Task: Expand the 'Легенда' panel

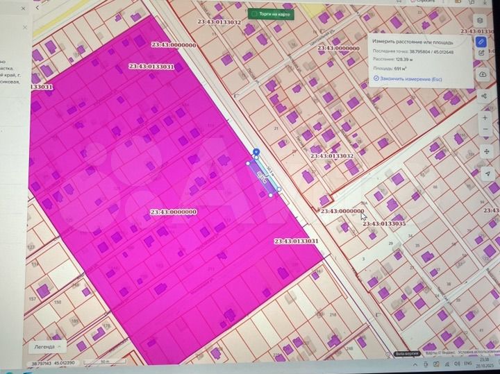Action: [46, 345]
